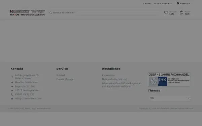Click the user account icon
Image resolution: width=202 pixels, height=126 pixels.
[178, 3]
